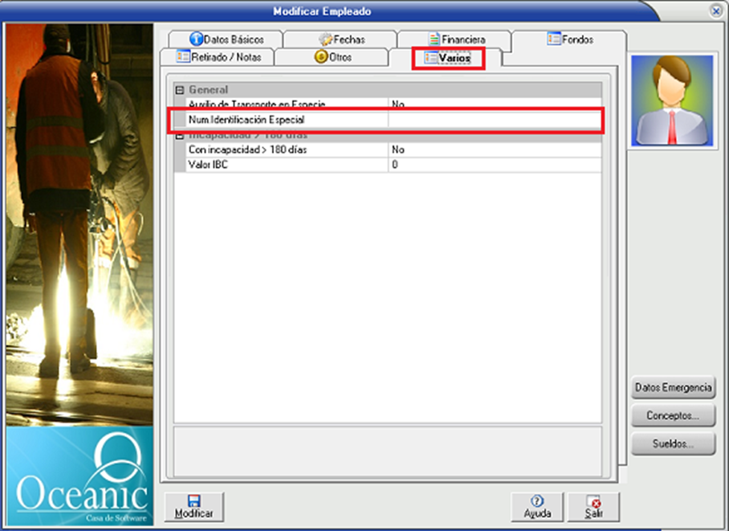
Task: Open Datos Emergencia
Action: coord(673,388)
